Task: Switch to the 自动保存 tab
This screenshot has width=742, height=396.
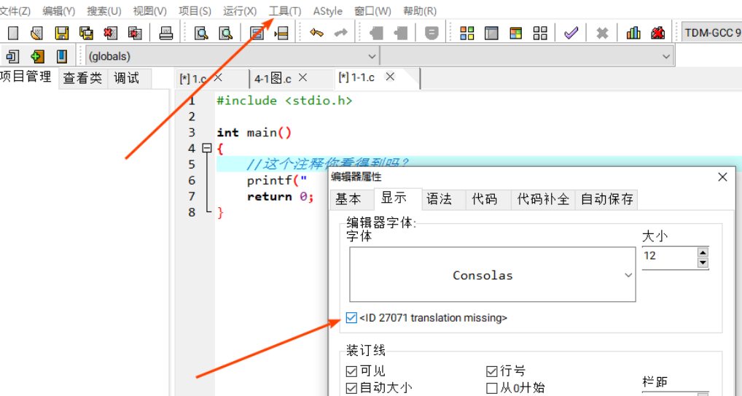Action: (x=607, y=199)
